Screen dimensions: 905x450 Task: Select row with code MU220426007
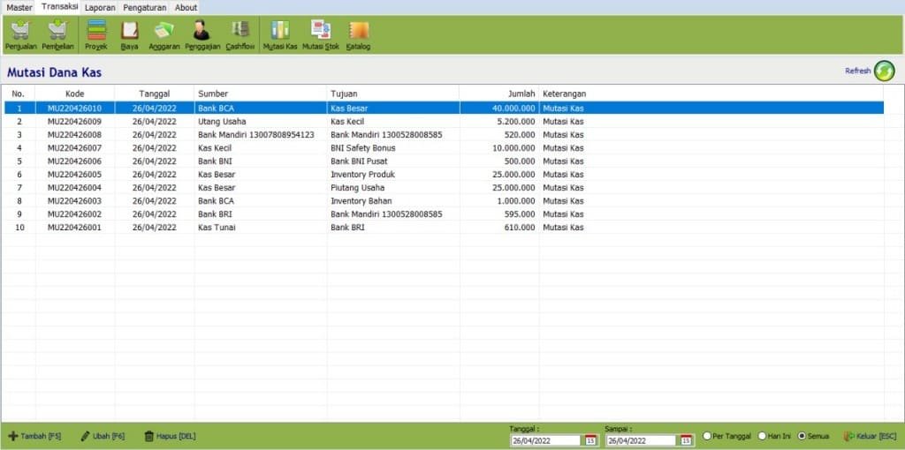(x=444, y=148)
